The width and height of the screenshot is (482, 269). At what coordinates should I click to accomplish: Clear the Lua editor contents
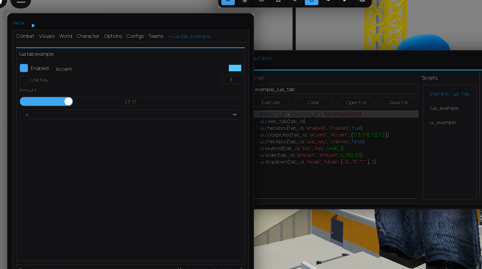pos(314,102)
